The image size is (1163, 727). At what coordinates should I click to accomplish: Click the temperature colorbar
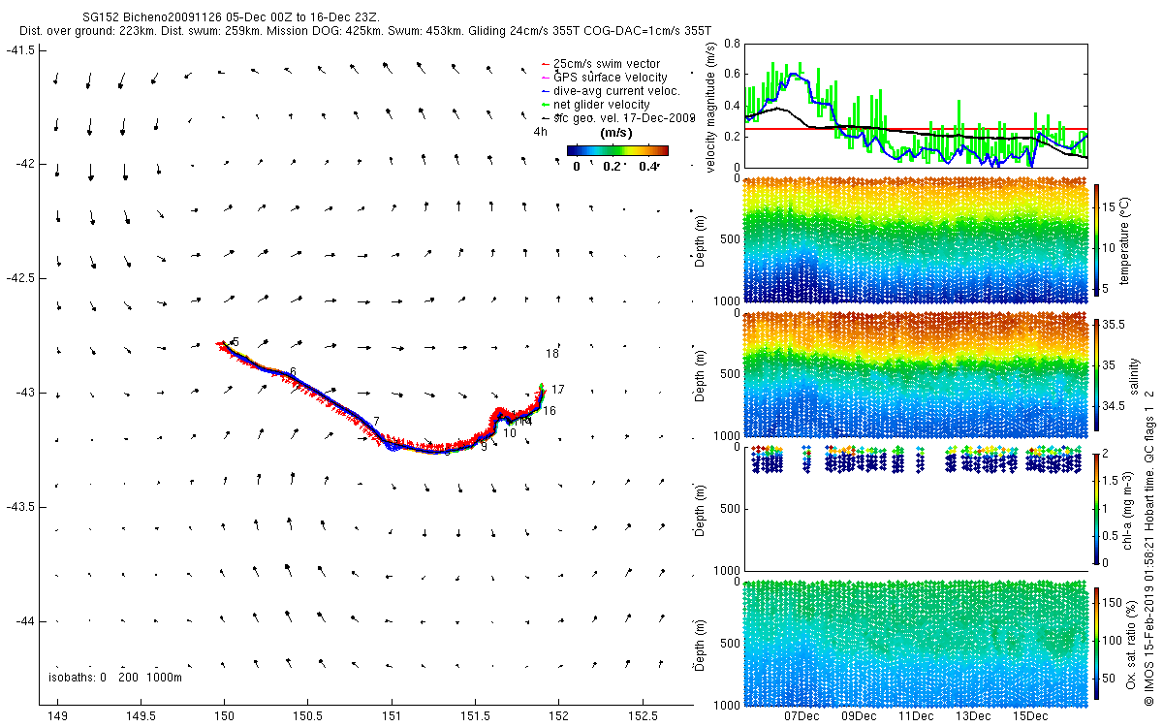pyautogui.click(x=1098, y=238)
